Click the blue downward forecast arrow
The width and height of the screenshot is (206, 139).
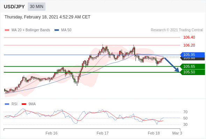[172, 65]
